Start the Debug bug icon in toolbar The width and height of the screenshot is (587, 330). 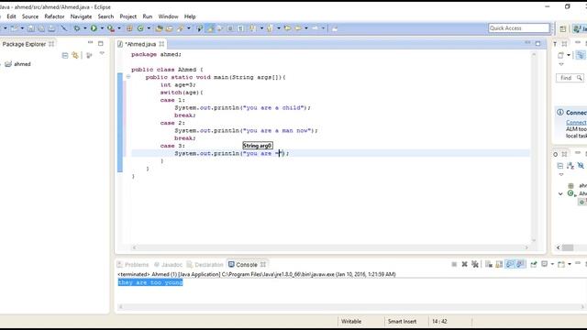tap(76, 28)
